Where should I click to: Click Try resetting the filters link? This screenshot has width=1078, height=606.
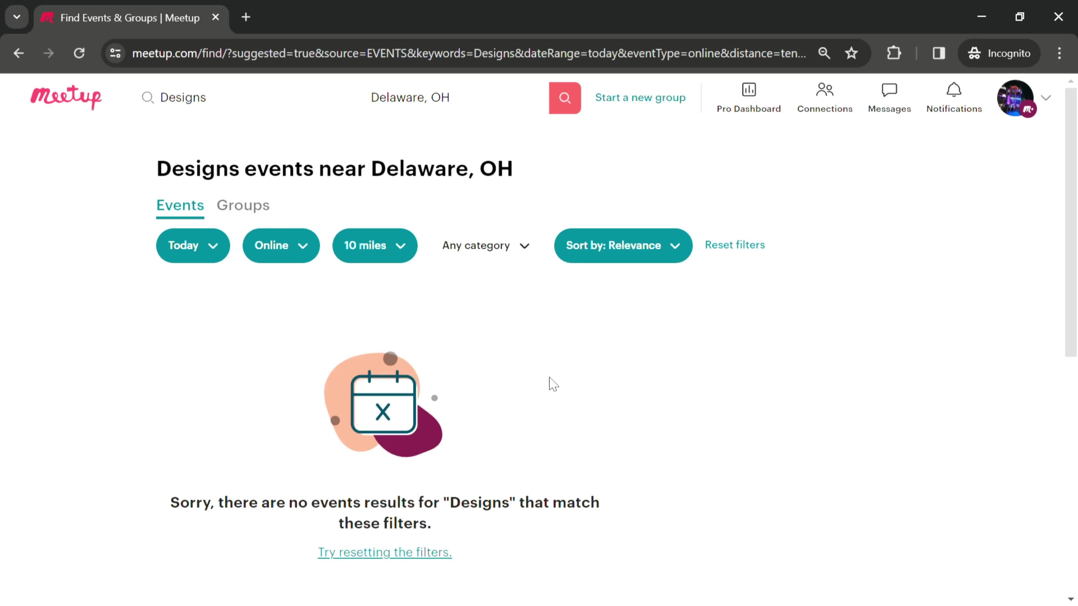point(385,552)
